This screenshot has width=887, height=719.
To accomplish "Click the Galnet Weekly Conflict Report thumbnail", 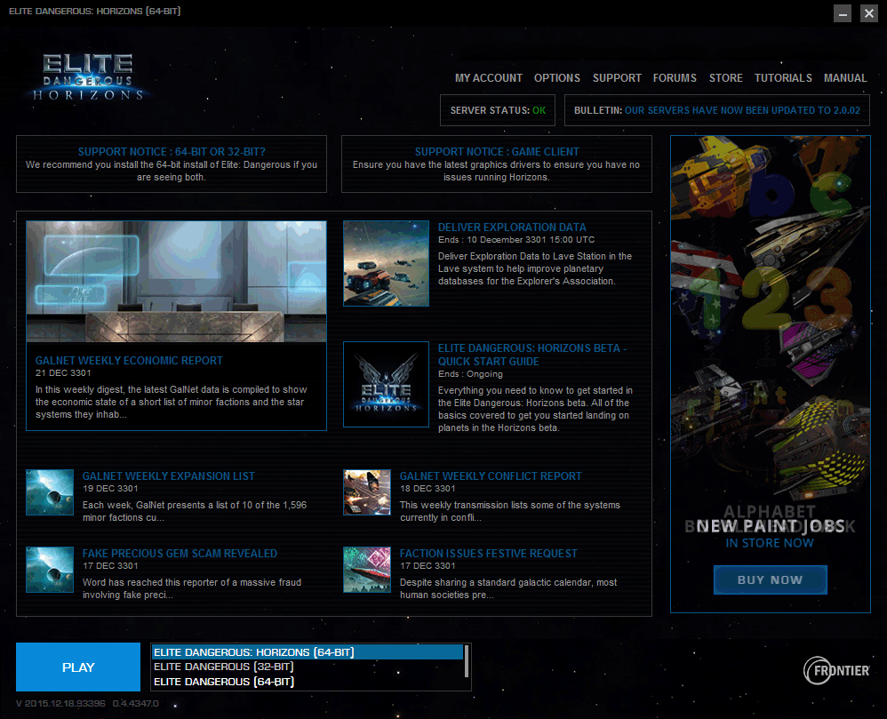I will pyautogui.click(x=367, y=492).
